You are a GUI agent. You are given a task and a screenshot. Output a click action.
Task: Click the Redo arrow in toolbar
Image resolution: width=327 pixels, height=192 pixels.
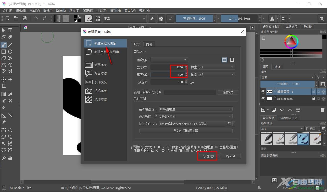pyautogui.click(x=45, y=18)
